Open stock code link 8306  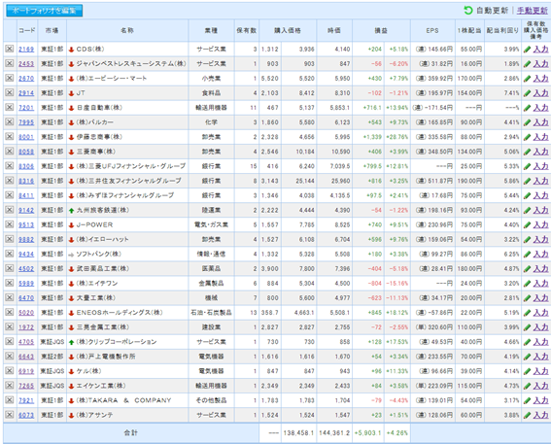coord(26,166)
